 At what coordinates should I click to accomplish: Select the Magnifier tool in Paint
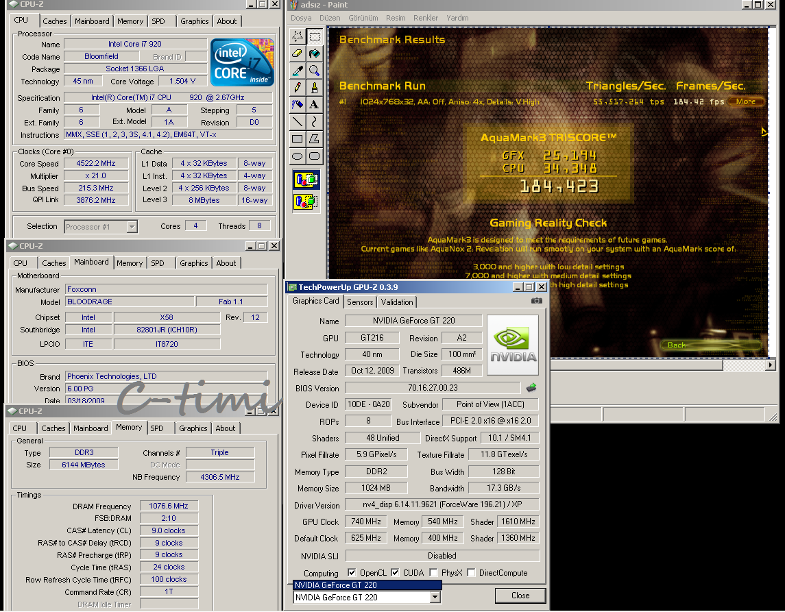(315, 71)
